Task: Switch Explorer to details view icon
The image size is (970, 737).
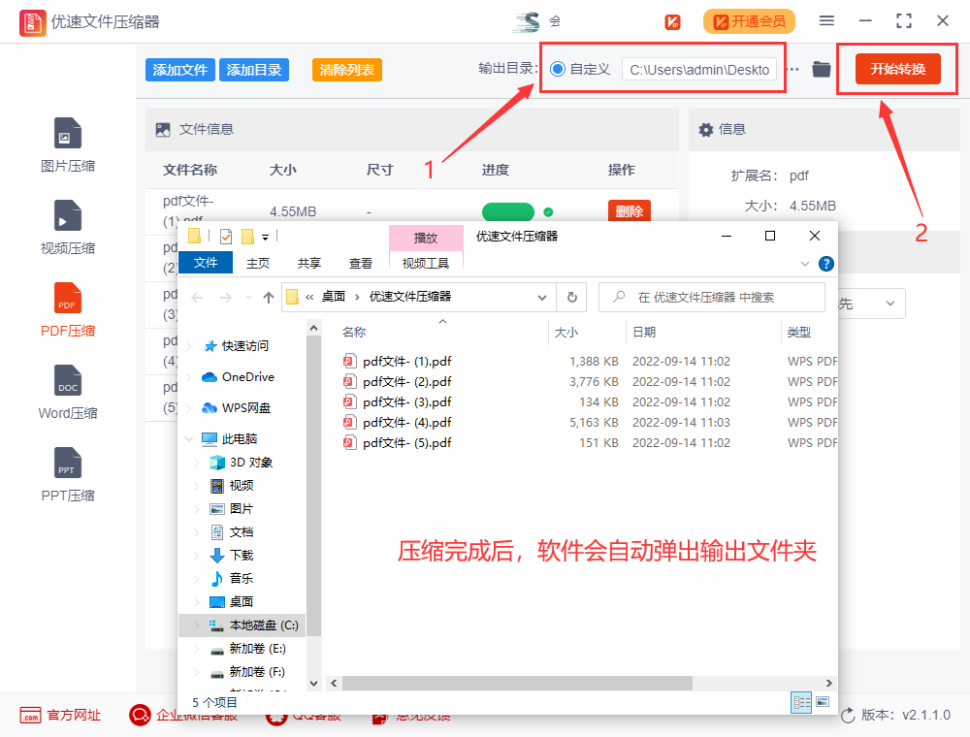Action: [x=802, y=702]
